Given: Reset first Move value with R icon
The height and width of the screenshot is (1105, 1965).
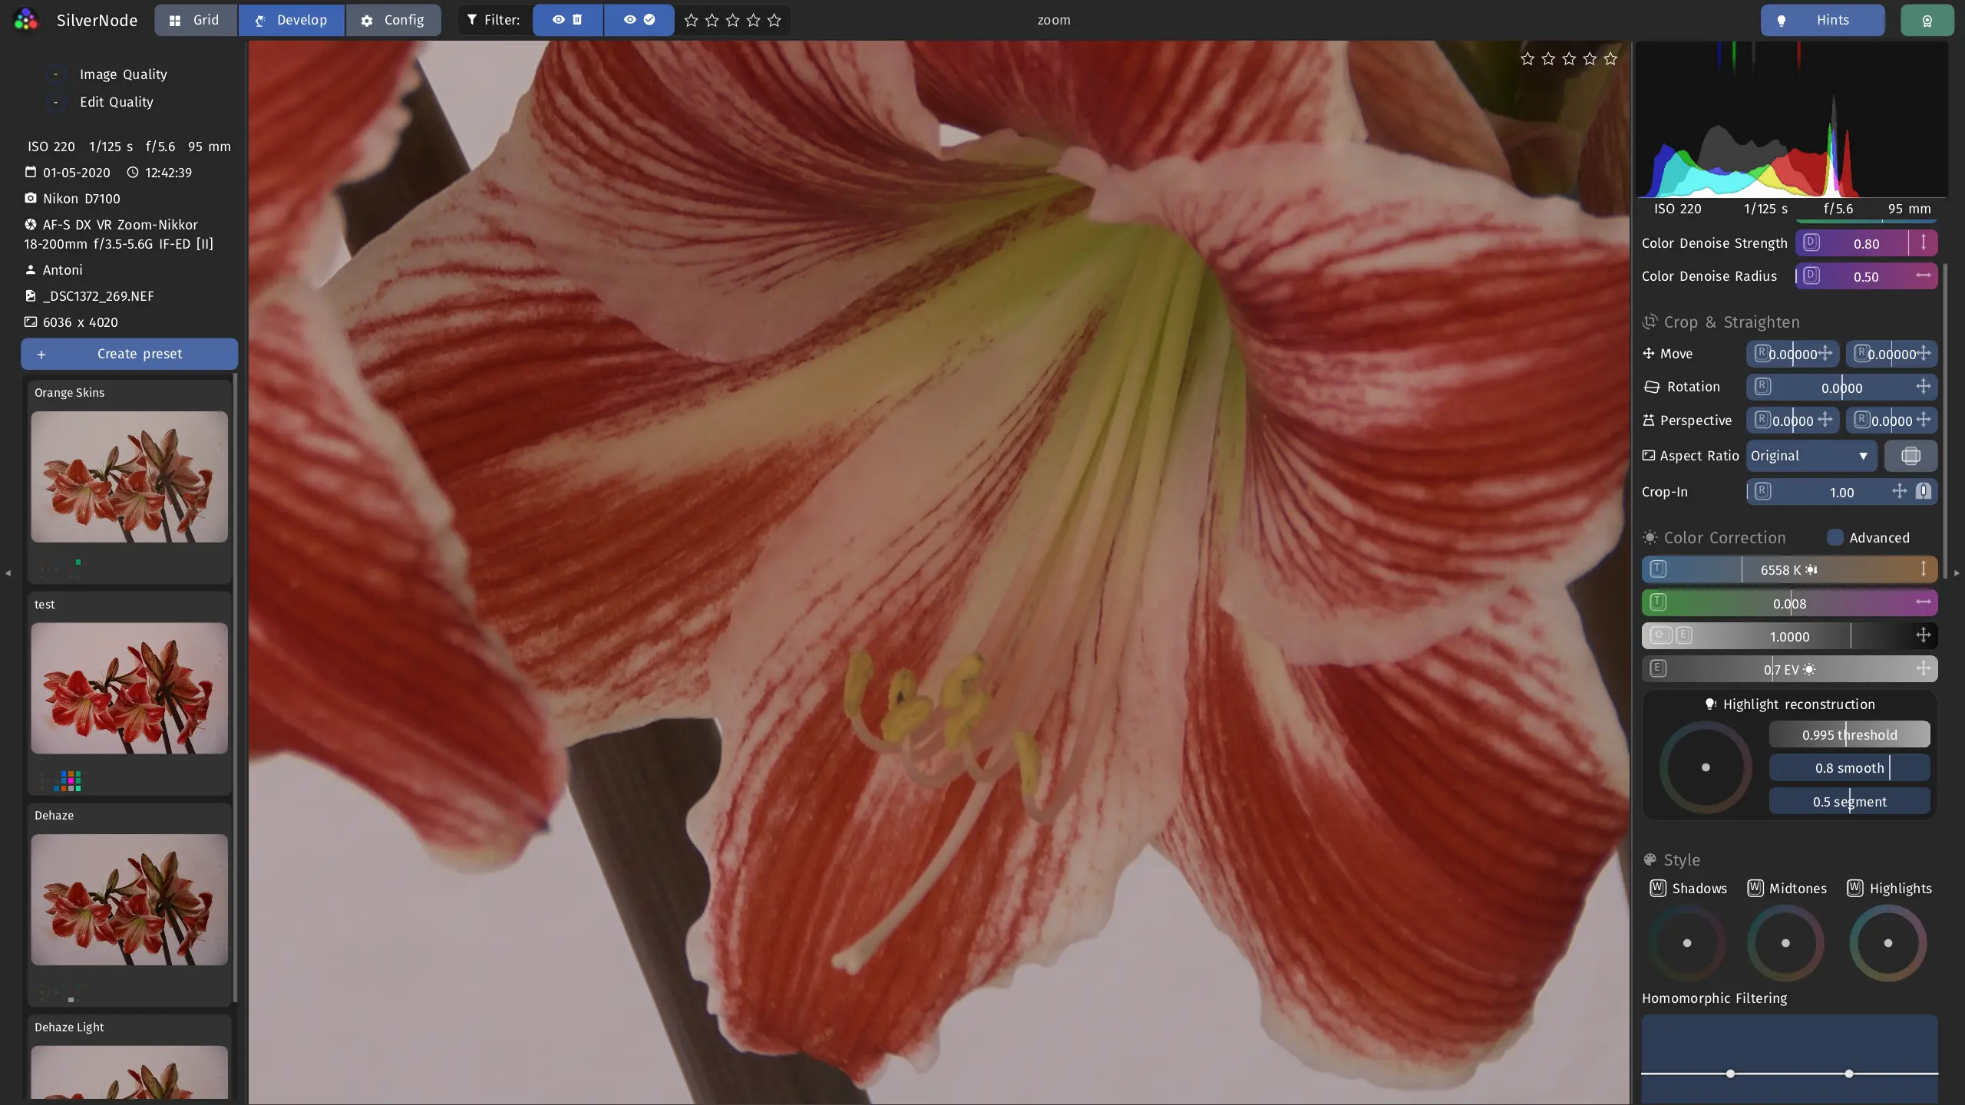Looking at the screenshot, I should pos(1762,353).
